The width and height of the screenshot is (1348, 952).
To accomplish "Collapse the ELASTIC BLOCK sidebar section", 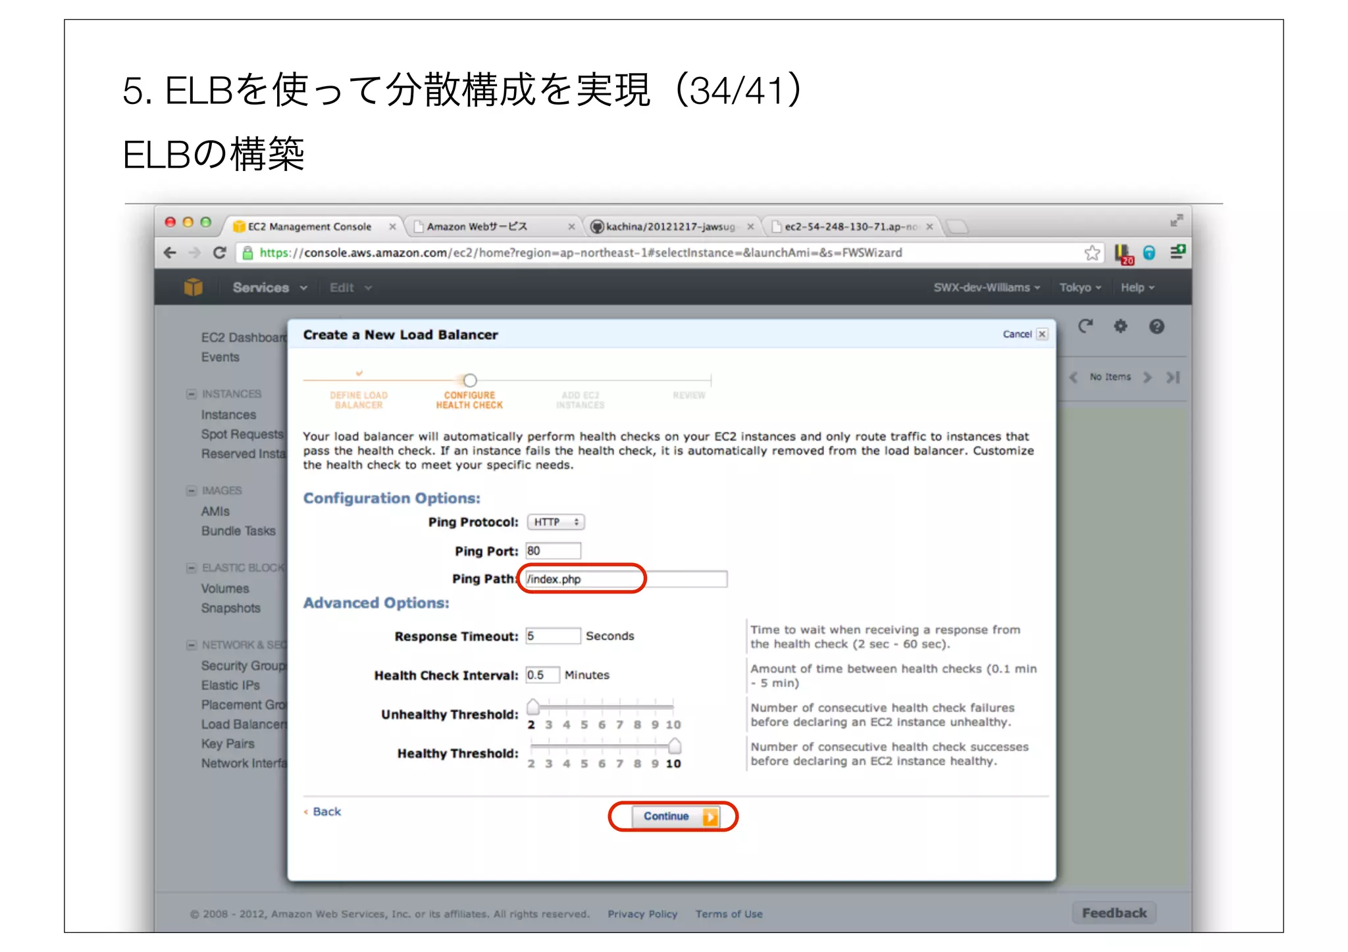I will point(192,567).
